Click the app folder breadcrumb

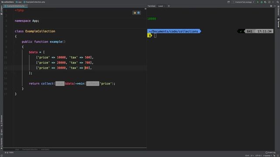(18, 2)
